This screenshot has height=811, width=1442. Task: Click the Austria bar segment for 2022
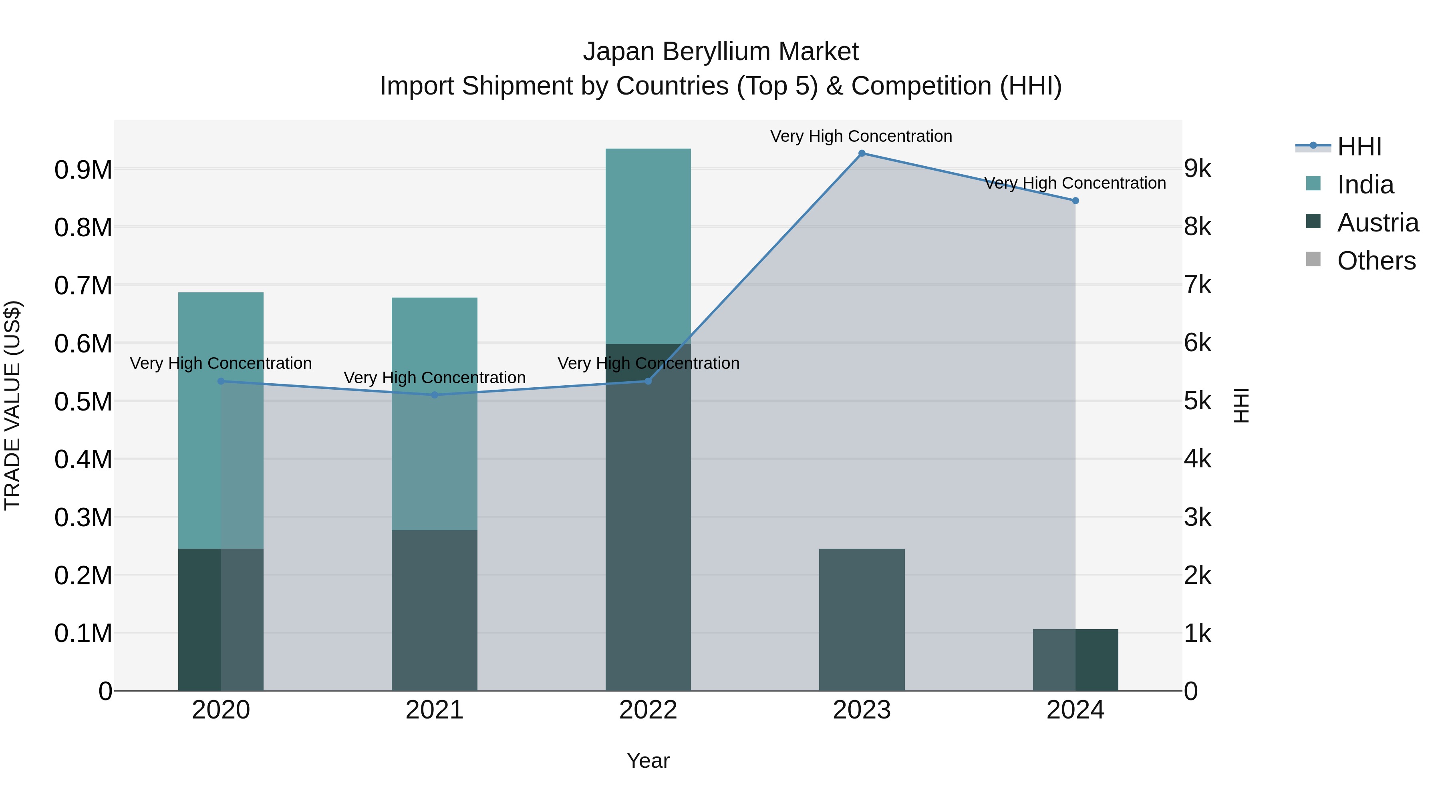point(648,517)
